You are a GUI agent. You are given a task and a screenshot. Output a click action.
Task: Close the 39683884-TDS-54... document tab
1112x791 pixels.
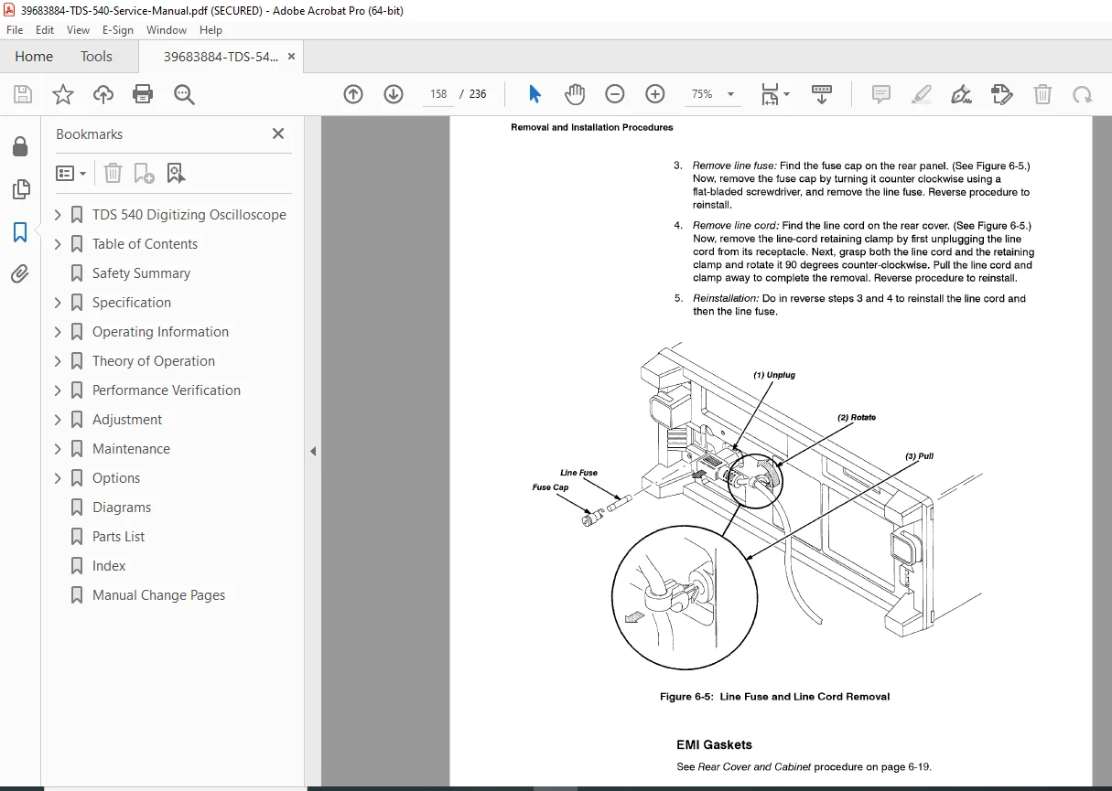291,57
